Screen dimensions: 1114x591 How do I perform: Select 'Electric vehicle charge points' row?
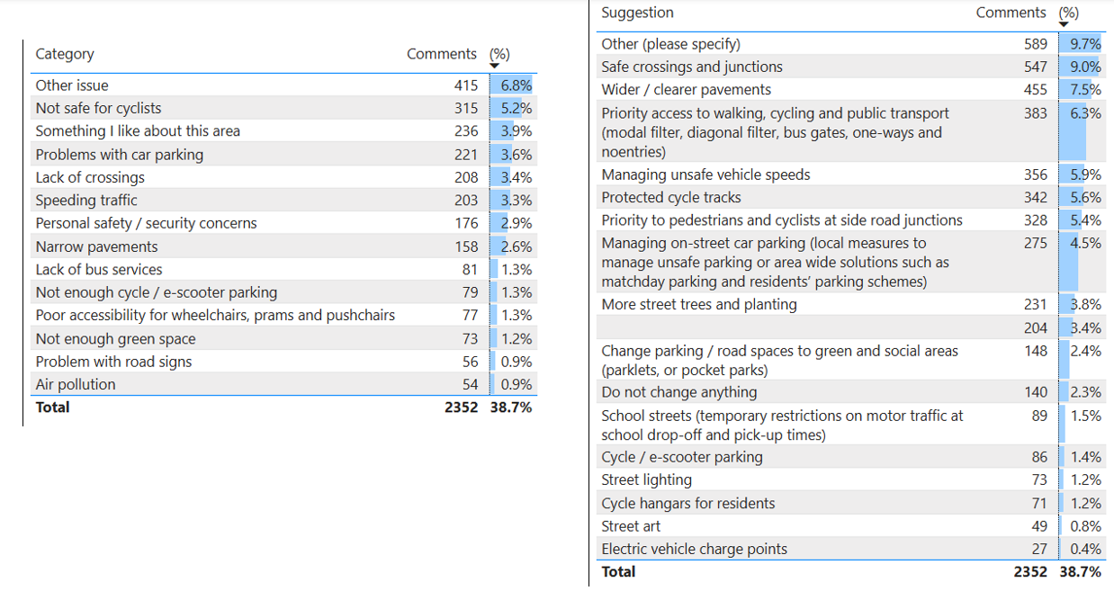coord(694,549)
